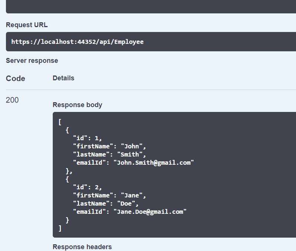The width and height of the screenshot is (296, 251).
Task: Click the "id": 1 line in response
Action: pyautogui.click(x=87, y=138)
